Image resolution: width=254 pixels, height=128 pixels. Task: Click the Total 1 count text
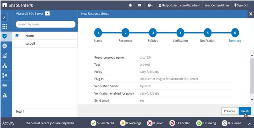[x=20, y=112]
